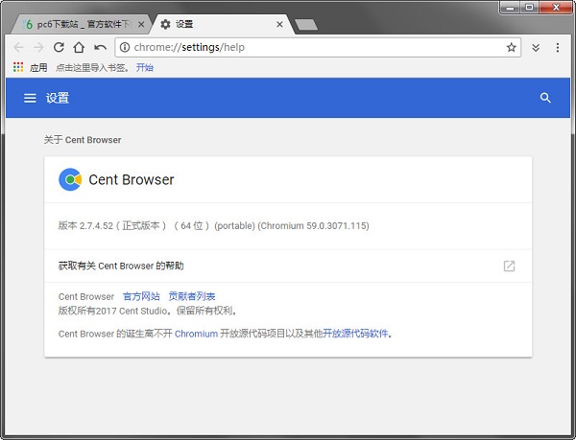
Task: Click the 开始 bookmark import link
Action: (x=144, y=68)
